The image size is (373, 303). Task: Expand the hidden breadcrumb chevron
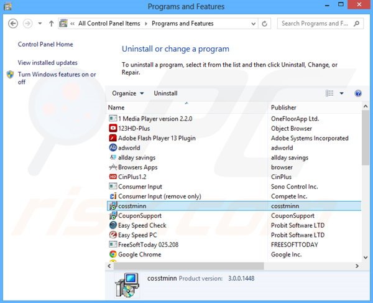(x=72, y=24)
